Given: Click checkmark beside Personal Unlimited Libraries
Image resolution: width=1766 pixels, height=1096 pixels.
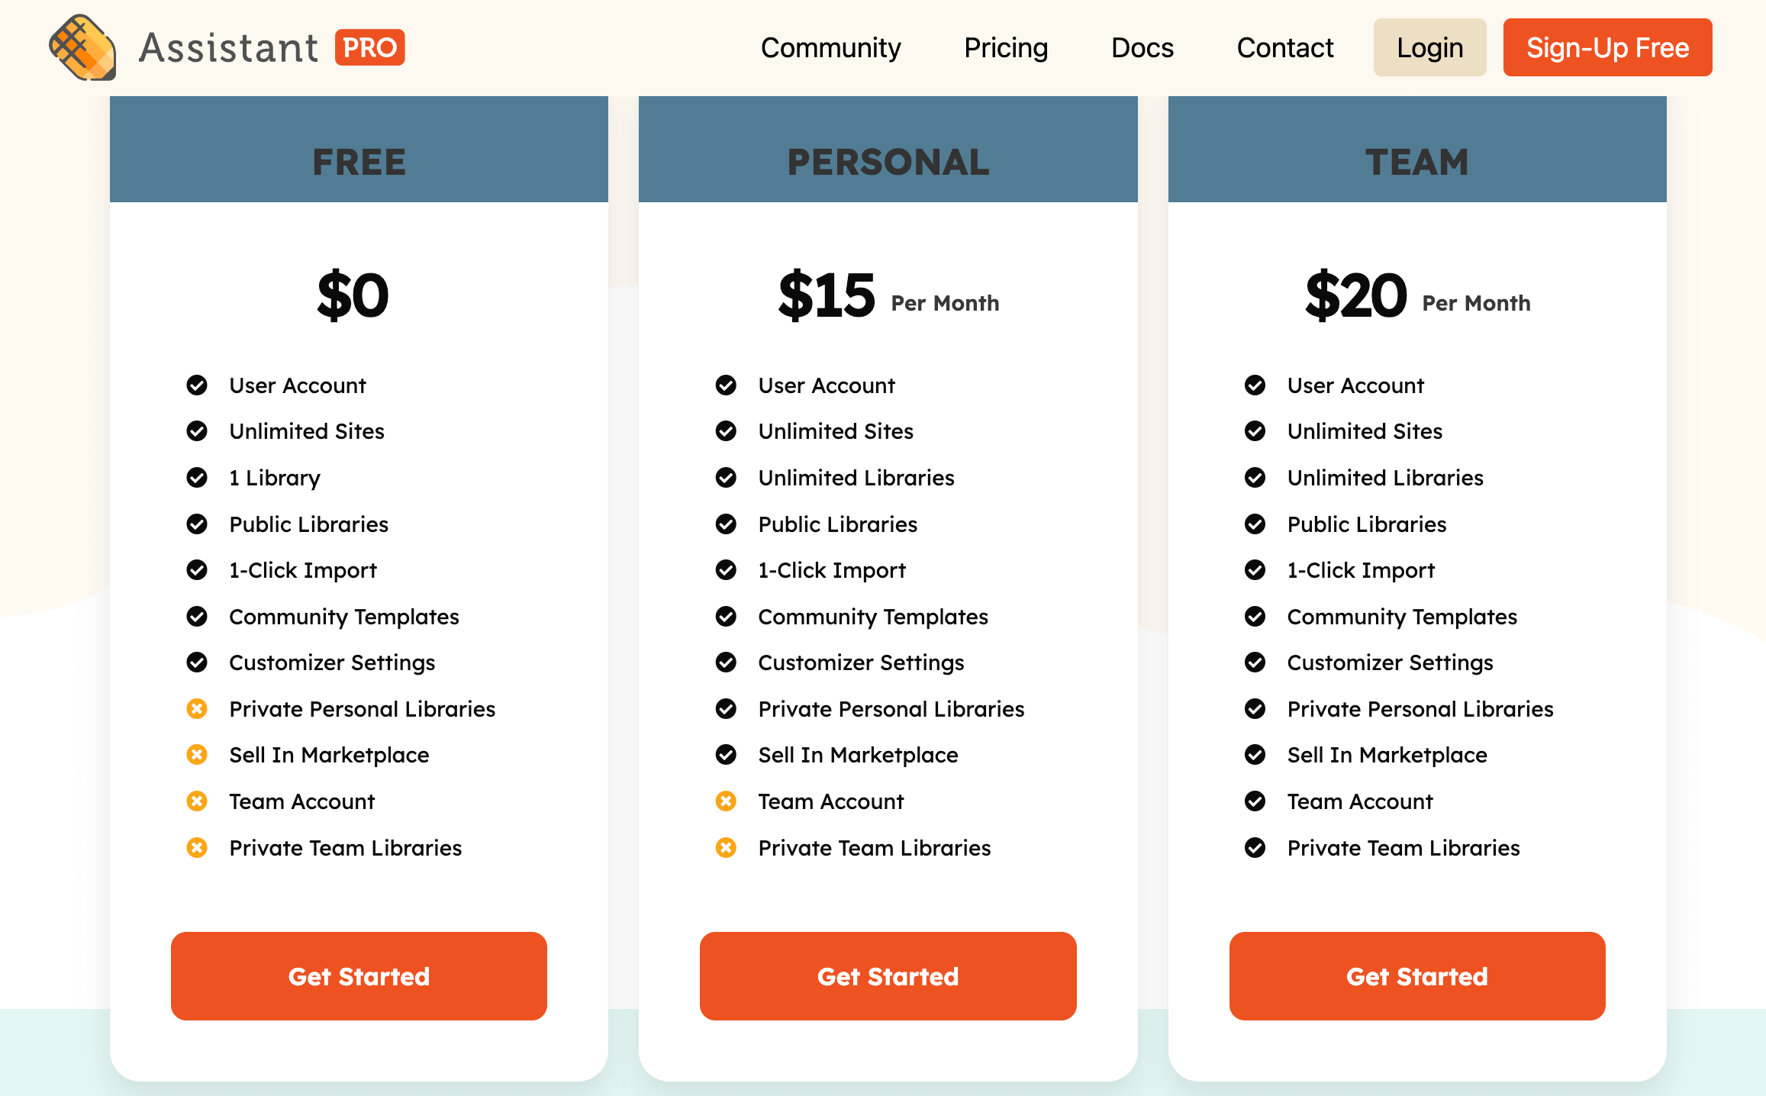Looking at the screenshot, I should pos(726,478).
